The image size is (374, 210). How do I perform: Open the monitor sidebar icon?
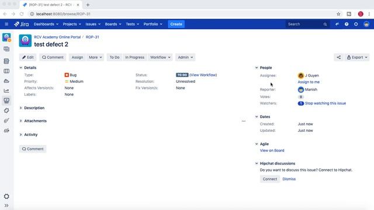6,100
